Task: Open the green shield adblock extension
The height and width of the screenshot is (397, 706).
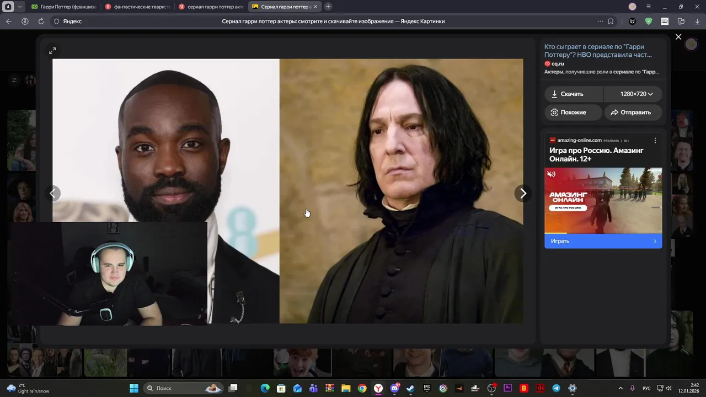Action: coord(649,22)
